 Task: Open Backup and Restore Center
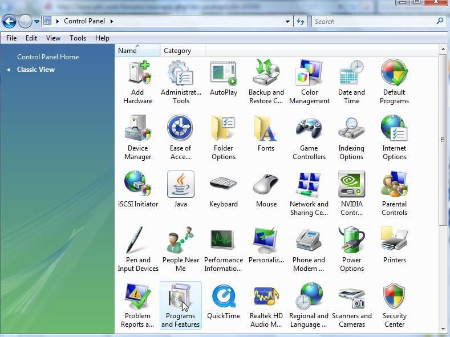pyautogui.click(x=266, y=83)
